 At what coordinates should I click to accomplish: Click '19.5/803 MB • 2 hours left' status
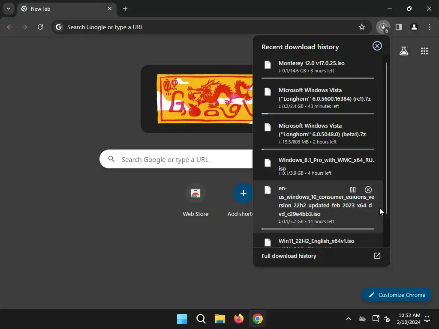pyautogui.click(x=307, y=142)
